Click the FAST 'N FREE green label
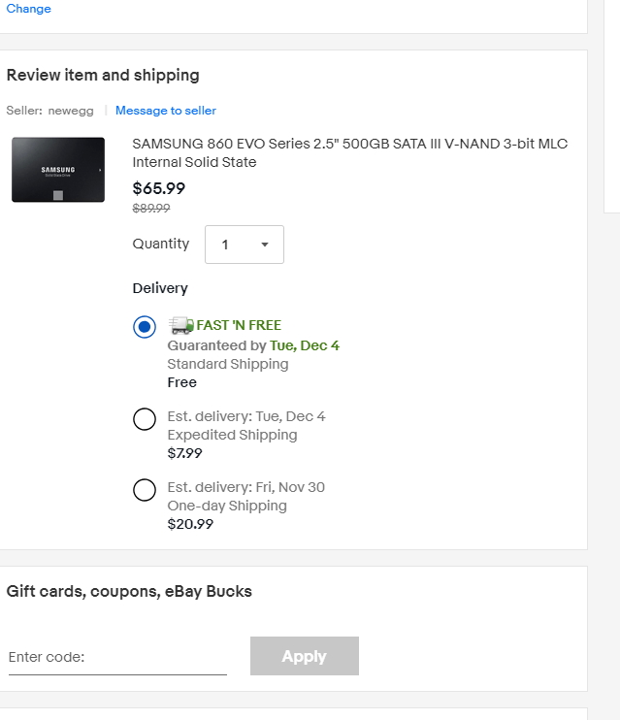 [240, 325]
